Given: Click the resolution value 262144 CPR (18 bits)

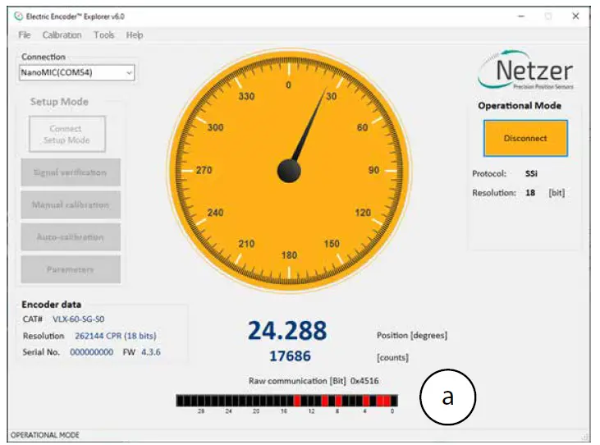Looking at the screenshot, I should 116,336.
